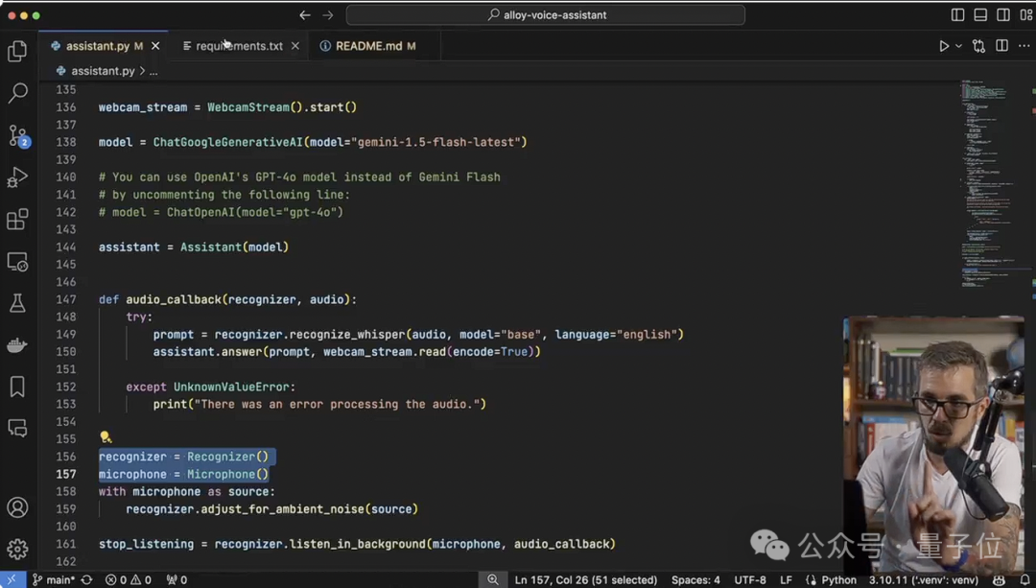Toggle the secondary side bar visibility

1003,15
